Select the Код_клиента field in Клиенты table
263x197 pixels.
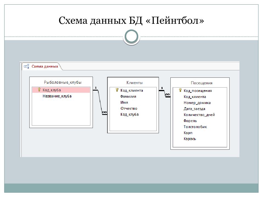click(x=132, y=91)
